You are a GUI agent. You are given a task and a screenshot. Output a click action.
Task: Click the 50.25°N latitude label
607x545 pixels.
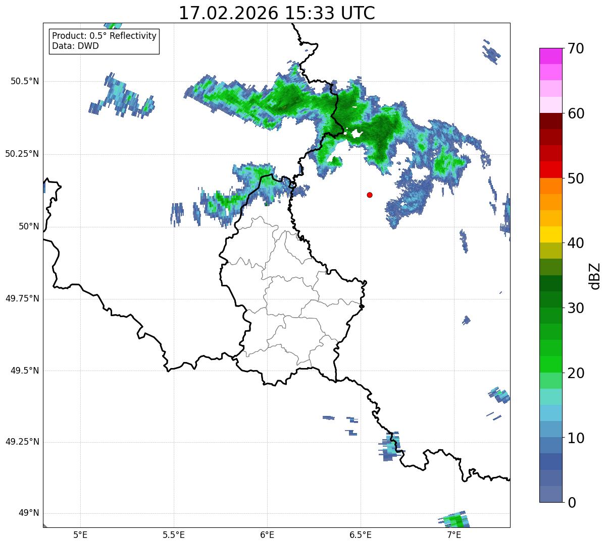[22, 154]
